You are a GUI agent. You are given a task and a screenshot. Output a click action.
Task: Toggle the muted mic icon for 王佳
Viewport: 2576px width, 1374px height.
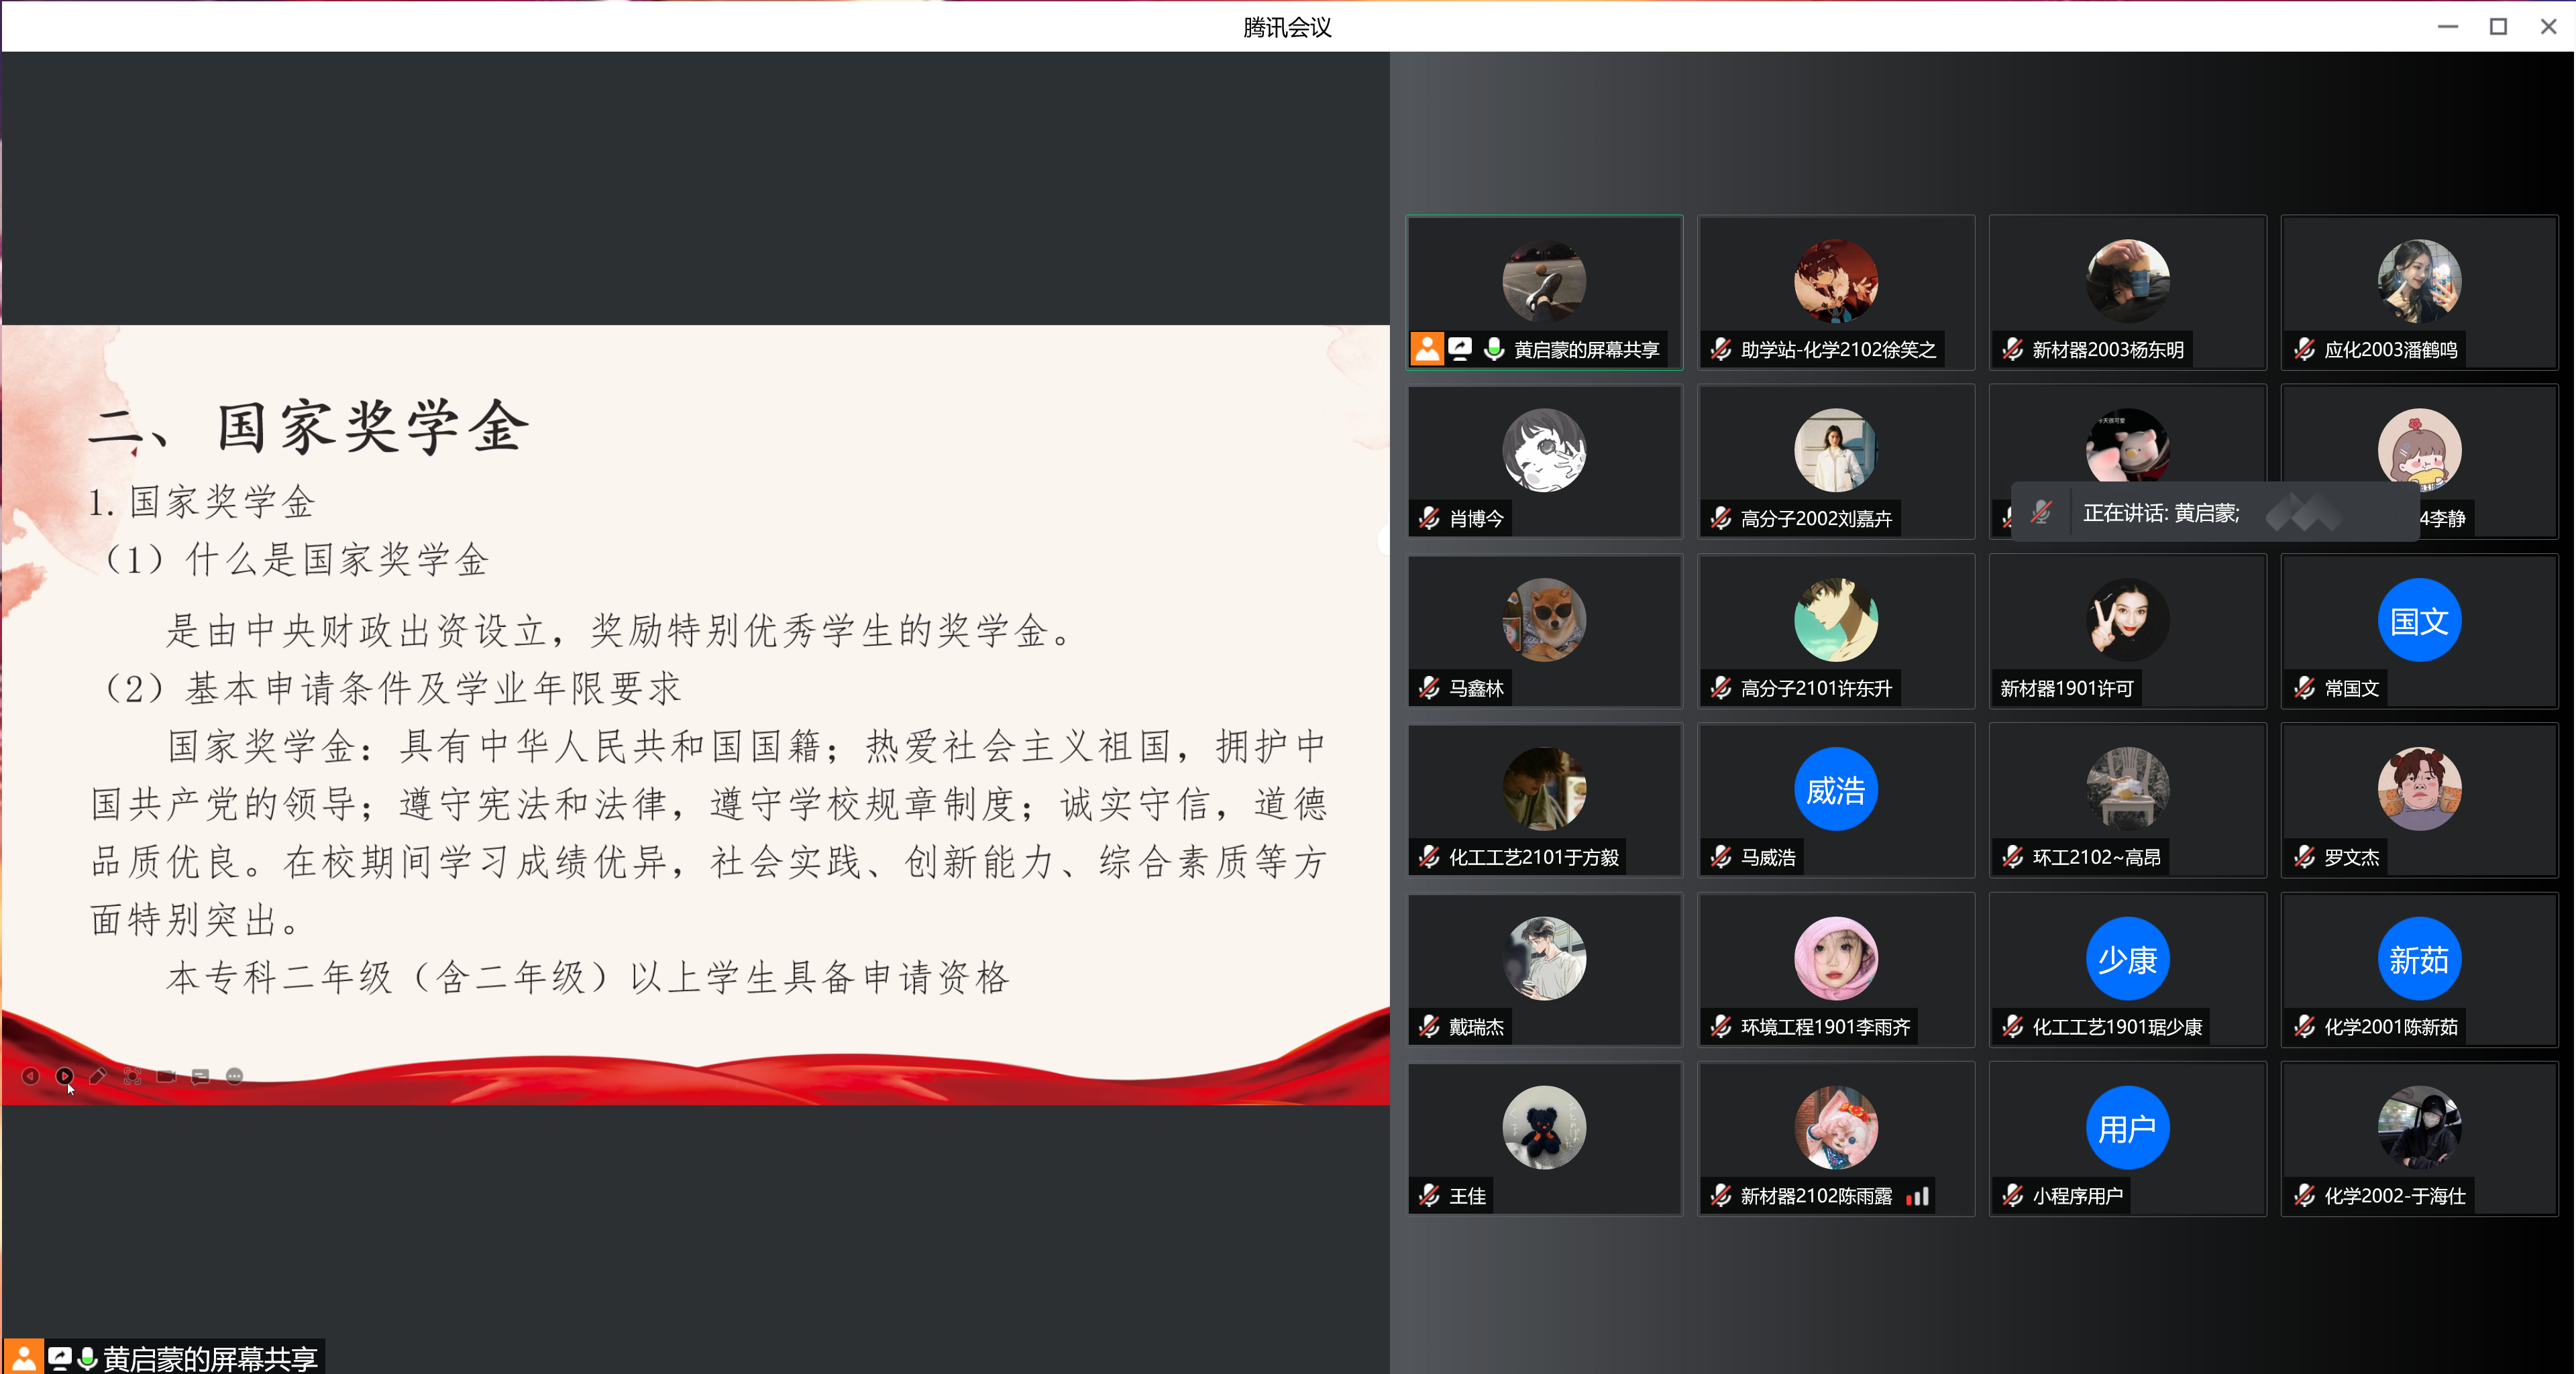[x=1430, y=1196]
